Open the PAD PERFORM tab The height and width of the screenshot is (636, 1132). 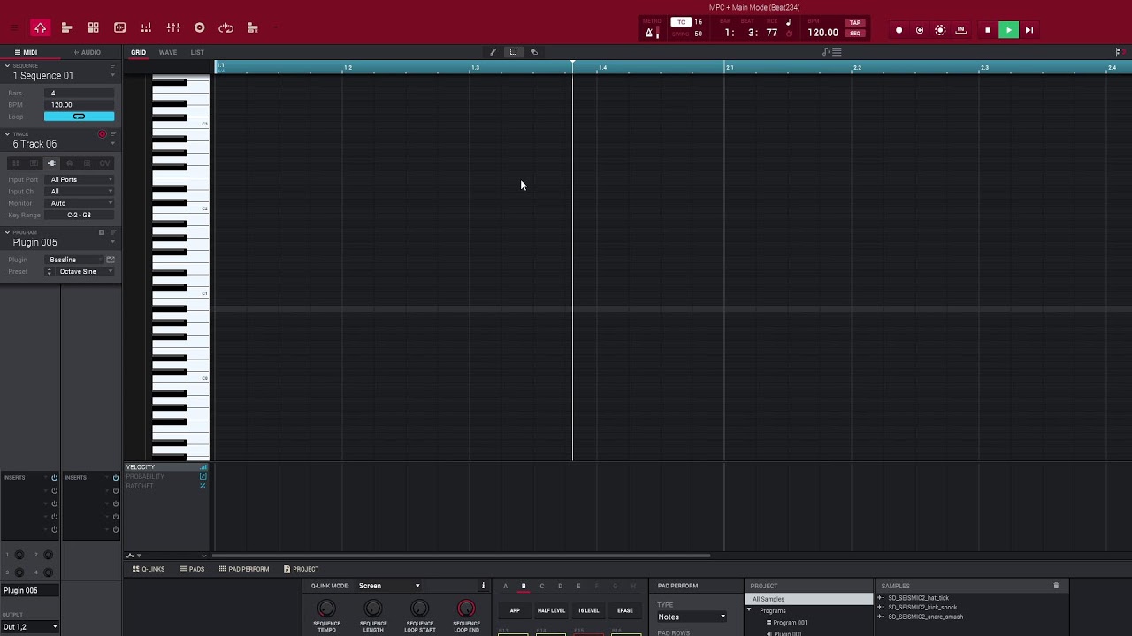click(244, 569)
